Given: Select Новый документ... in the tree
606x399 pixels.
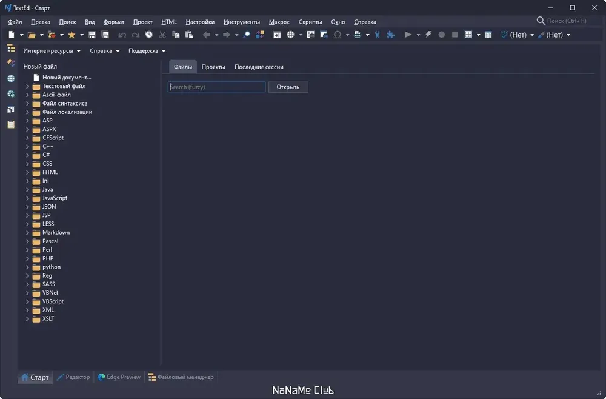Looking at the screenshot, I should 67,78.
